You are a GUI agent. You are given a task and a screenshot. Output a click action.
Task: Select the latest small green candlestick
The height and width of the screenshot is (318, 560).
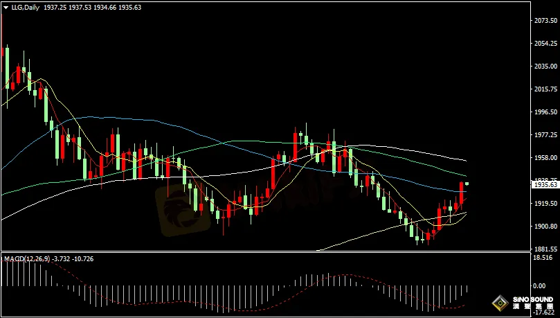tap(467, 184)
